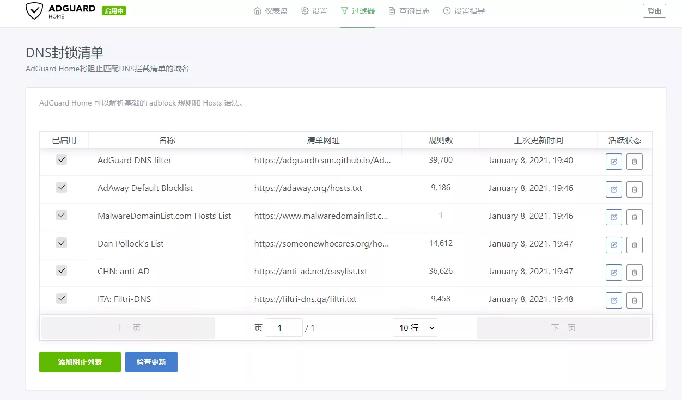Click the 36,626 rules count
This screenshot has width=682, height=400.
pos(441,271)
